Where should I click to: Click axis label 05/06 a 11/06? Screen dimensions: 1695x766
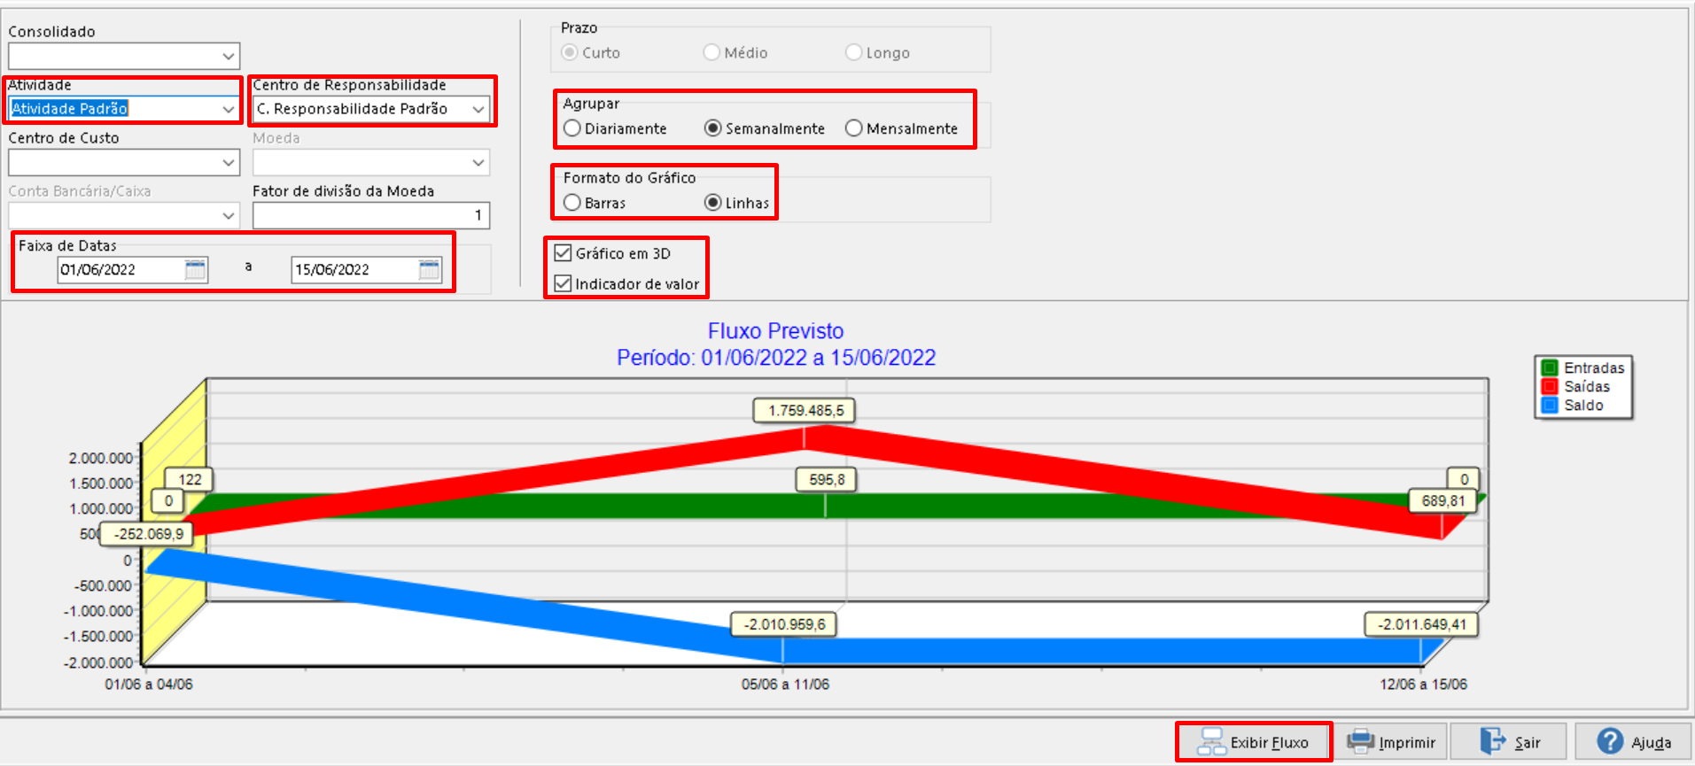pyautogui.click(x=785, y=685)
